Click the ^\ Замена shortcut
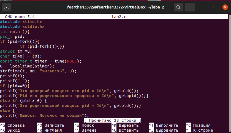 tap(85, 130)
